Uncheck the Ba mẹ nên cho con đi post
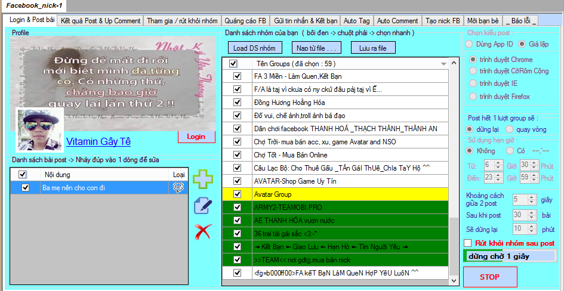Viewport: 564px width, 291px height. [x=25, y=187]
